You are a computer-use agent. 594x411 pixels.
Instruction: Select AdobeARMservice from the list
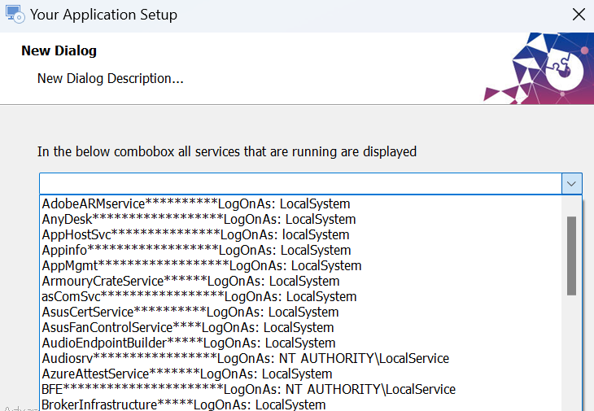195,203
